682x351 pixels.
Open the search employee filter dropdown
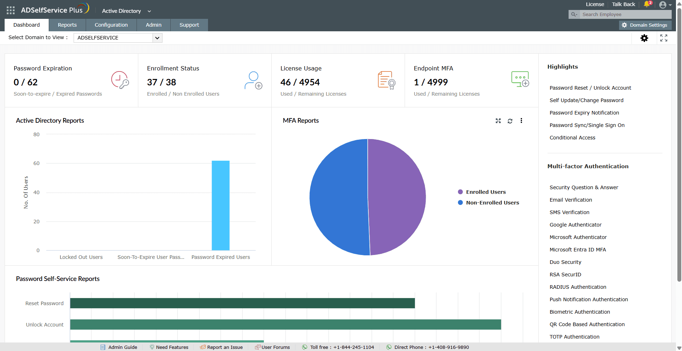574,15
